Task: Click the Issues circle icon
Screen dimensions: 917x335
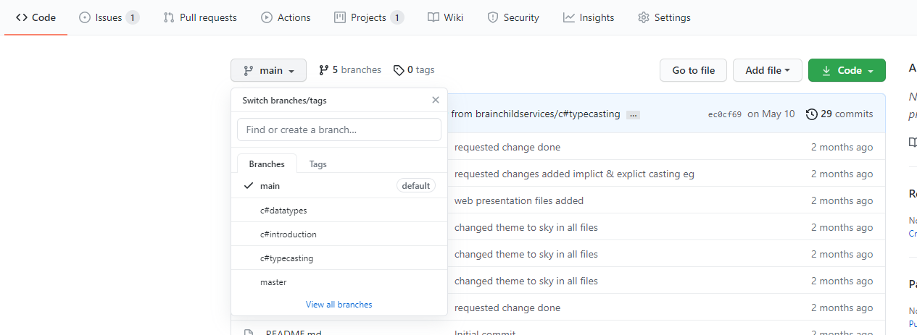Action: 85,17
